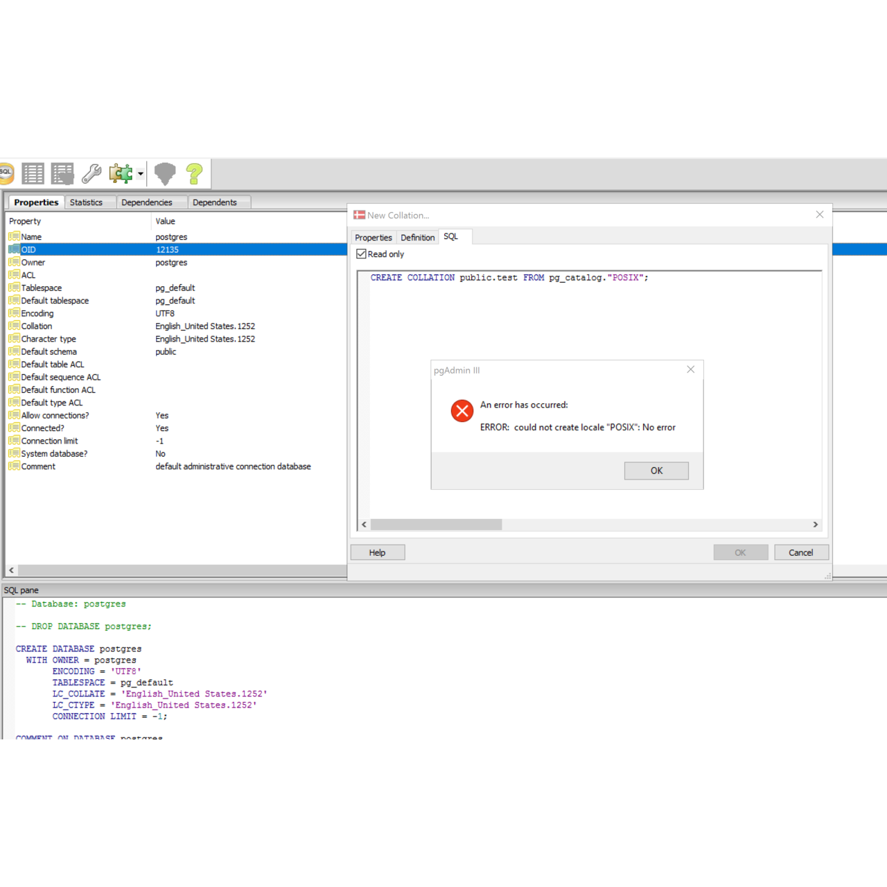Close the pgAdmin III error dialog
The width and height of the screenshot is (887, 887).
coord(690,369)
